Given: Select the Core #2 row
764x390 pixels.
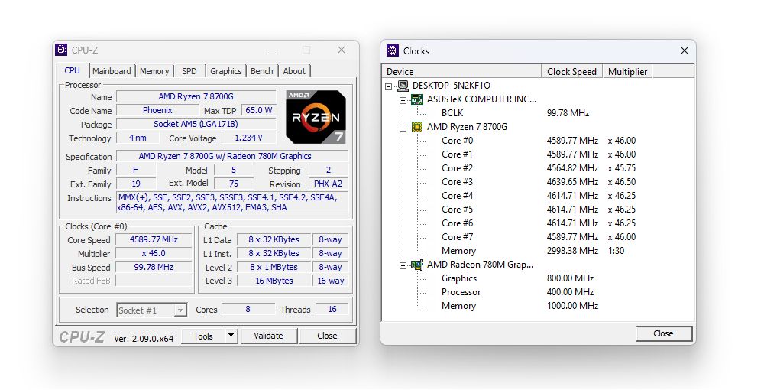Looking at the screenshot, I should click(538, 168).
